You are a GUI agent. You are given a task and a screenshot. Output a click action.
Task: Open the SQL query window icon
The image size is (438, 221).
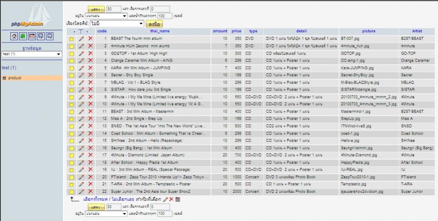pos(32,36)
